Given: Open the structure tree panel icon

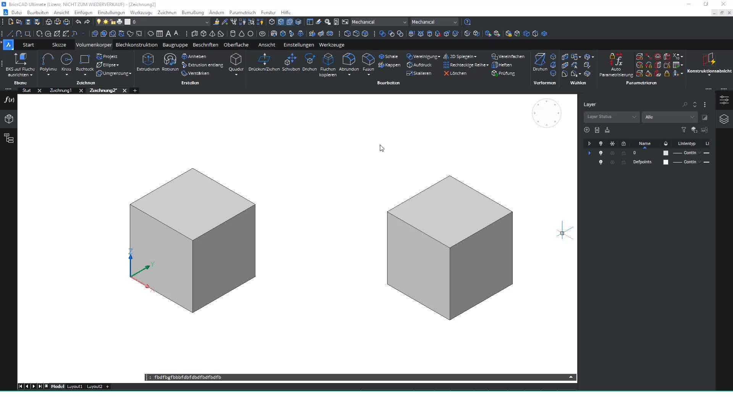Looking at the screenshot, I should (x=9, y=138).
